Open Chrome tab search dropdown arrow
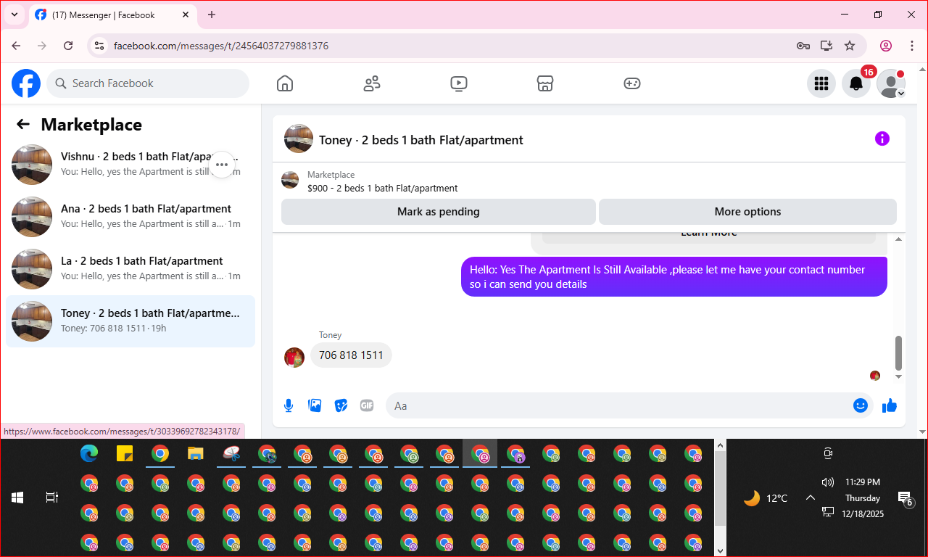Screen dimensions: 928x557 coord(14,15)
